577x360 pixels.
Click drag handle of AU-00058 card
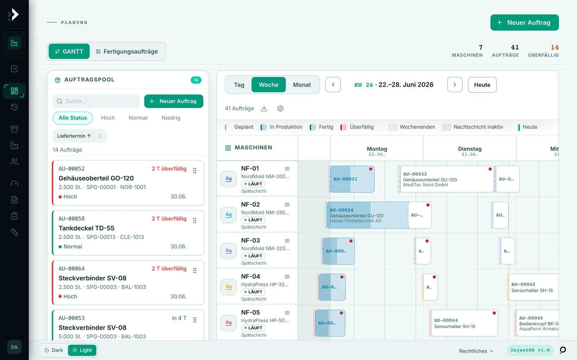click(195, 221)
